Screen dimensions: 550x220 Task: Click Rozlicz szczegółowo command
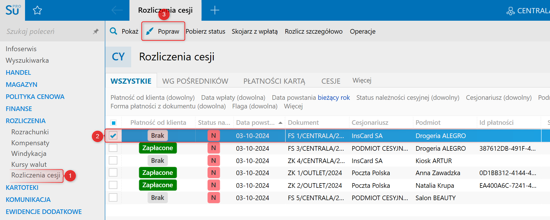pyautogui.click(x=314, y=31)
